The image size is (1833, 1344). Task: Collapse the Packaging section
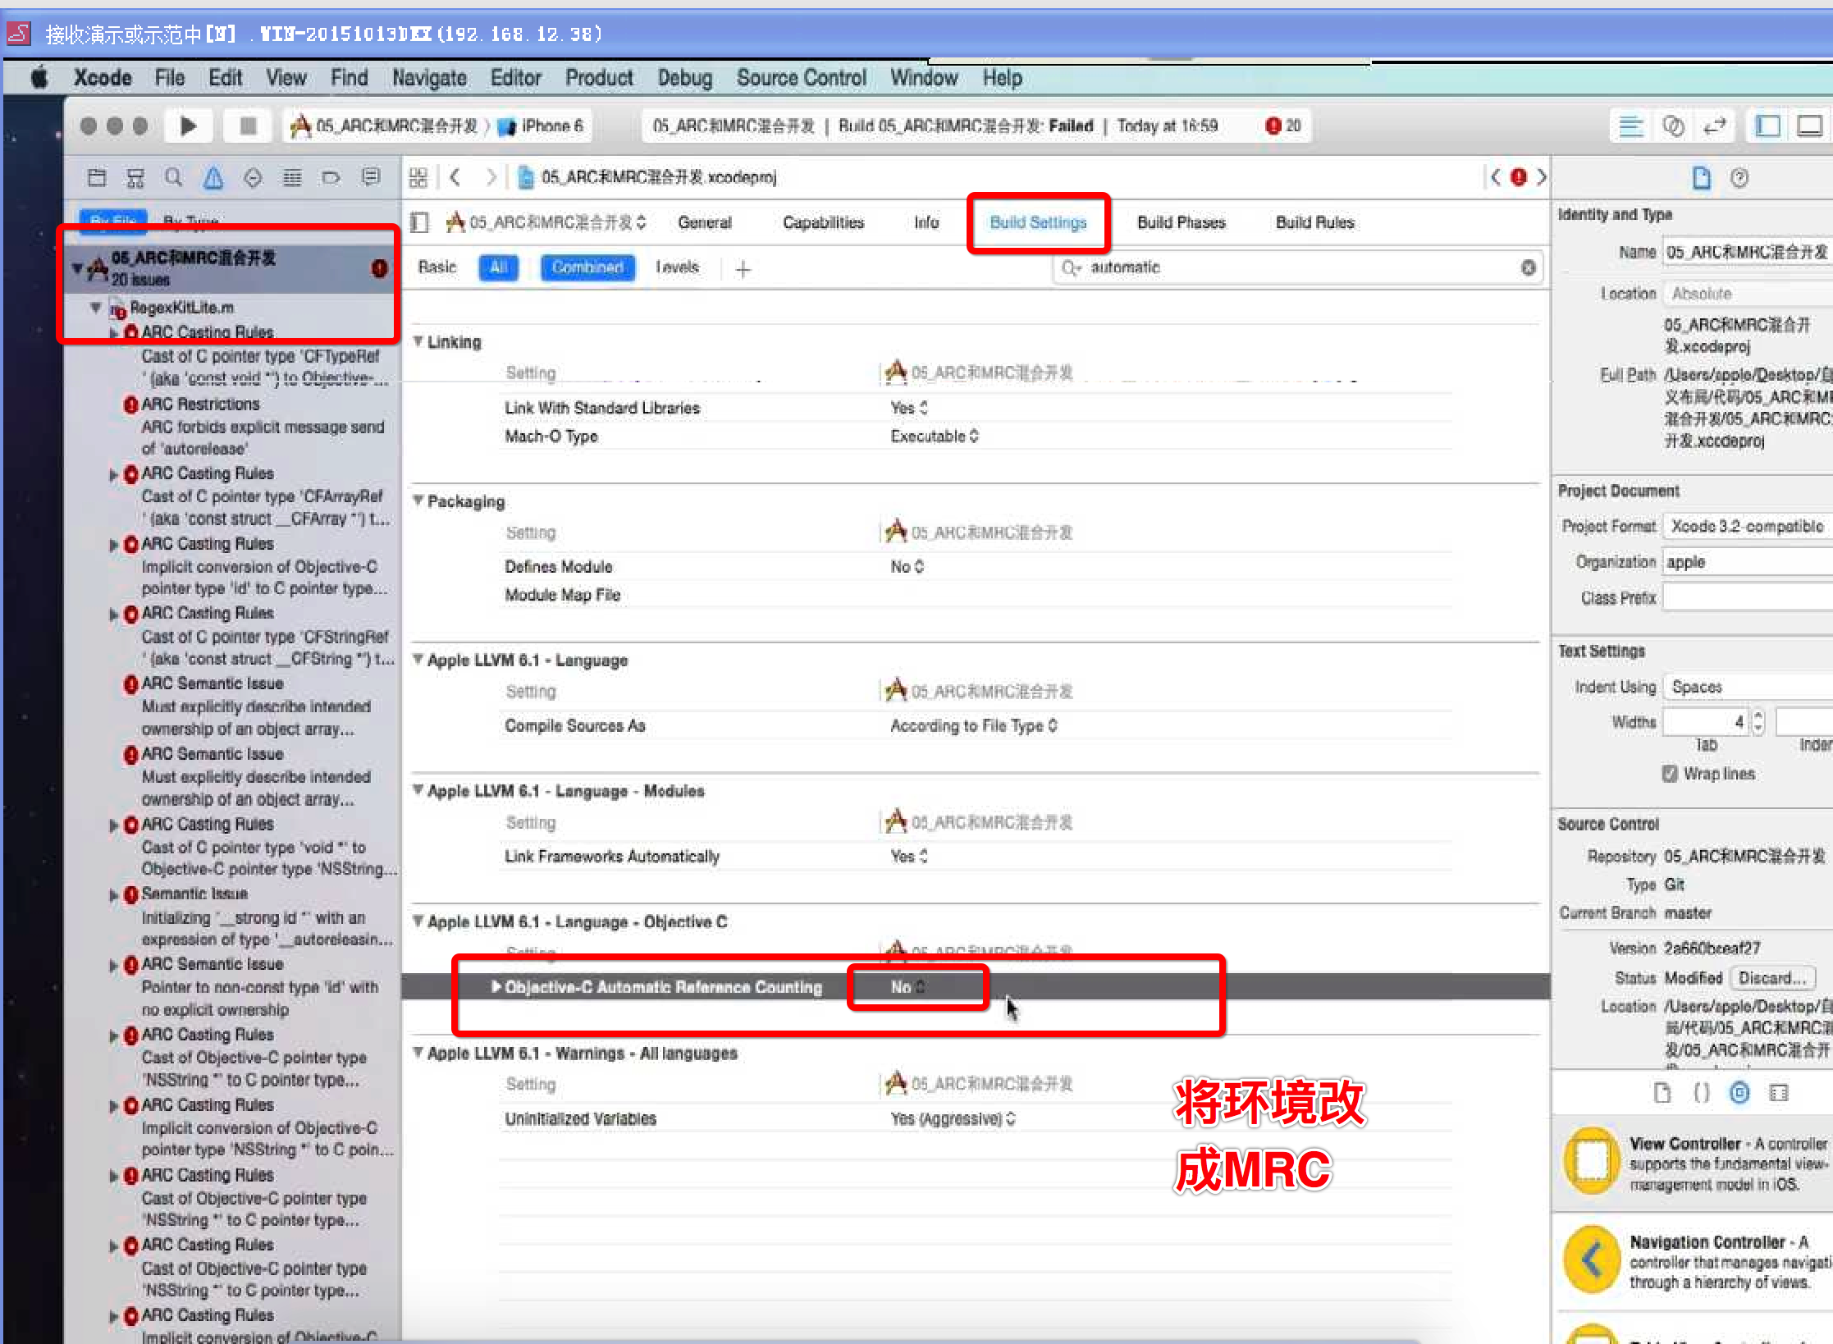point(418,501)
